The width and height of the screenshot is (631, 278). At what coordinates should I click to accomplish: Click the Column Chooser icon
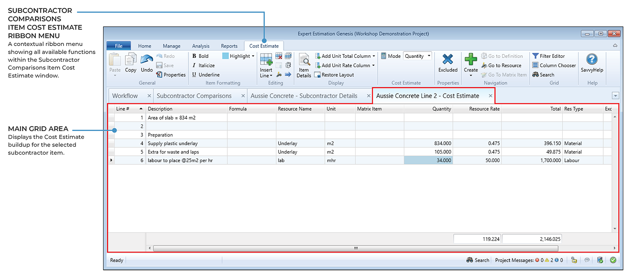coord(535,65)
